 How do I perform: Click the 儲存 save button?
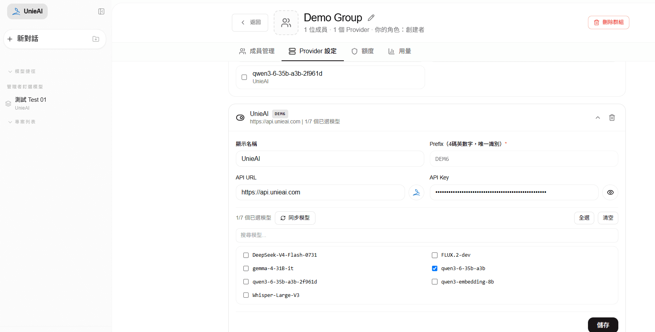(603, 325)
